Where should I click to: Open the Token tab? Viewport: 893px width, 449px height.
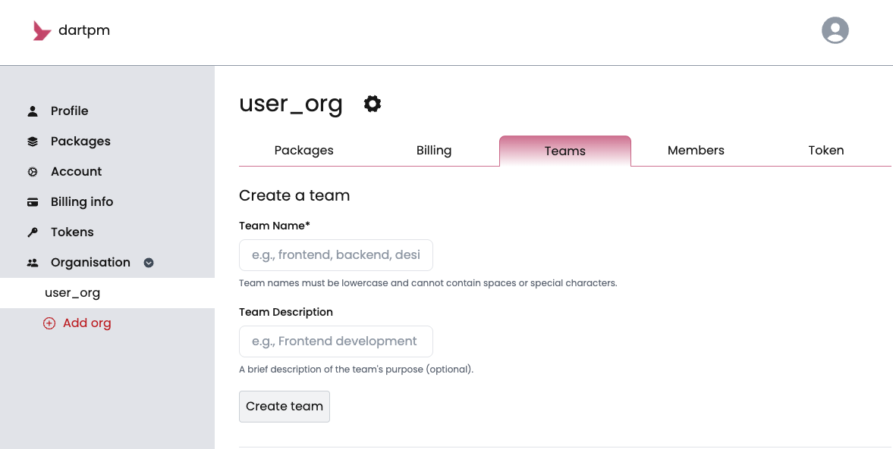click(x=825, y=151)
